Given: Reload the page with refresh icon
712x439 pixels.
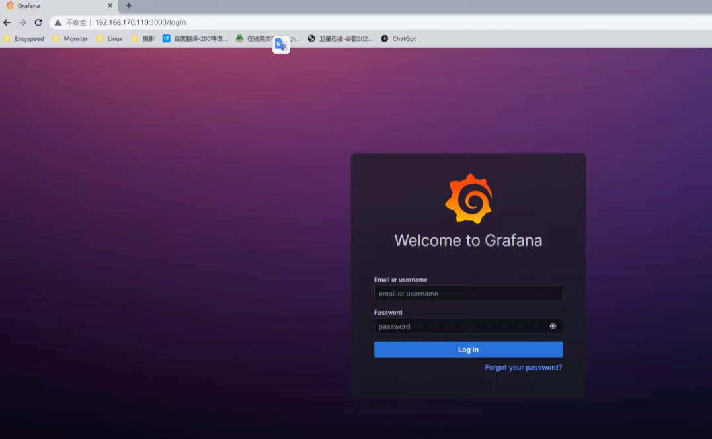Looking at the screenshot, I should [38, 22].
